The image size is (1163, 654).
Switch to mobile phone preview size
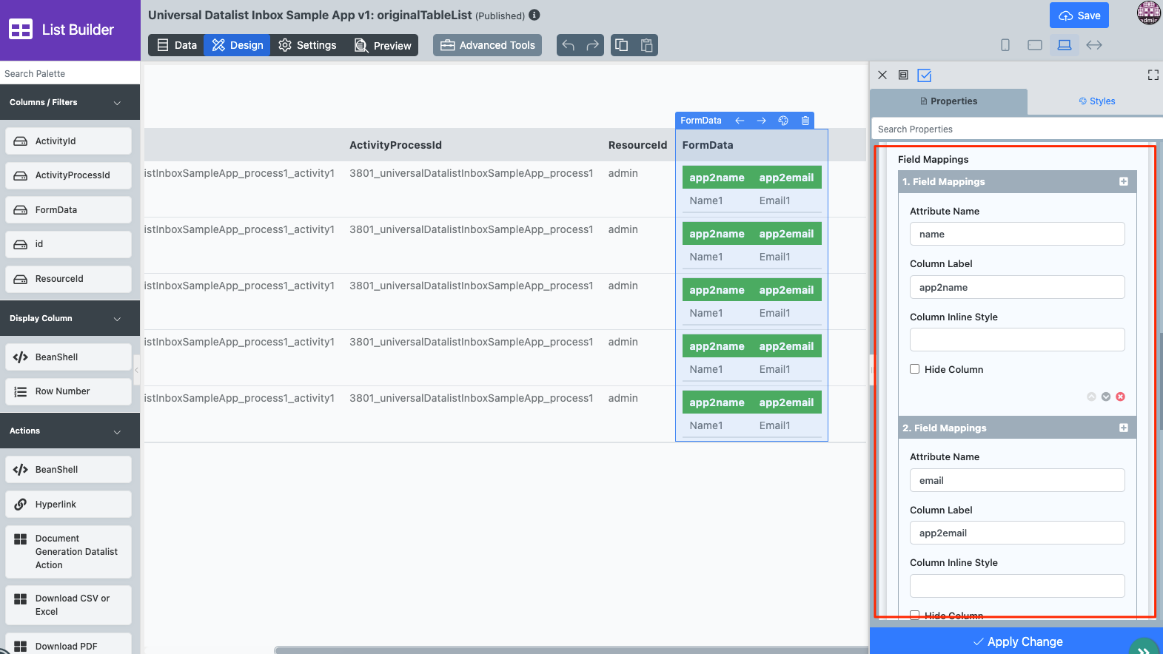pyautogui.click(x=1005, y=45)
